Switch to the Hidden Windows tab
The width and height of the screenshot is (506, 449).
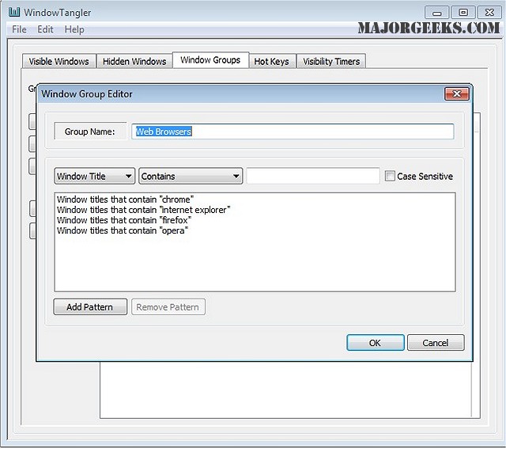134,61
